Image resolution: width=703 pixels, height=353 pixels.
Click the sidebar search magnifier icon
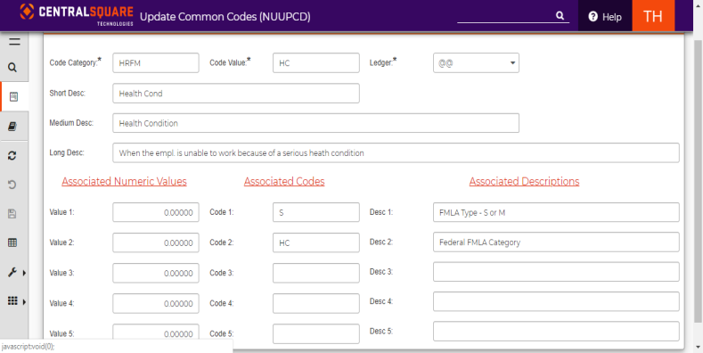click(12, 68)
